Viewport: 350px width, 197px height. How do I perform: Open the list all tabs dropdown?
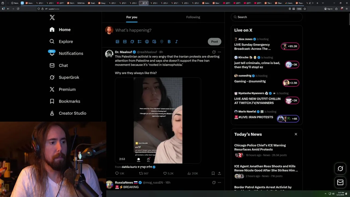tap(323, 3)
